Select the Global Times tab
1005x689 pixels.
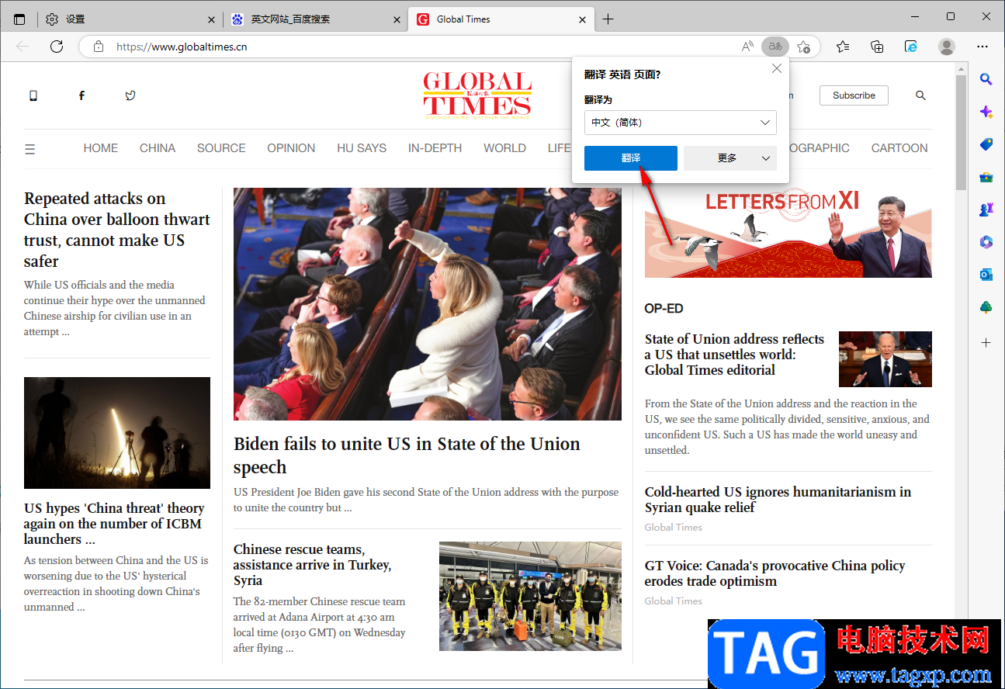pyautogui.click(x=501, y=19)
